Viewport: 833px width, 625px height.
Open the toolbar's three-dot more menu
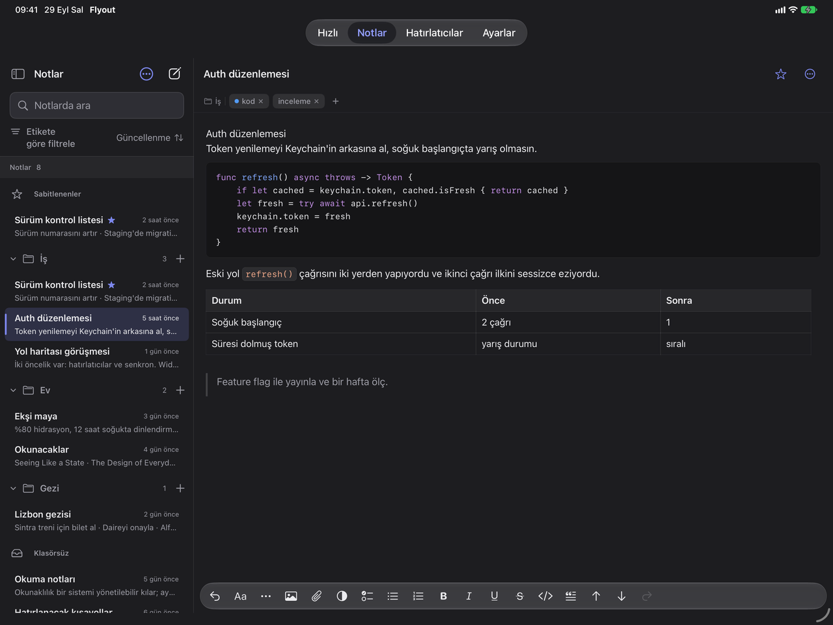click(x=266, y=596)
